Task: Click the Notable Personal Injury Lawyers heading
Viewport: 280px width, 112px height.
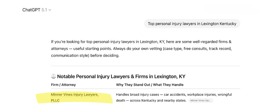Action: coord(121,76)
